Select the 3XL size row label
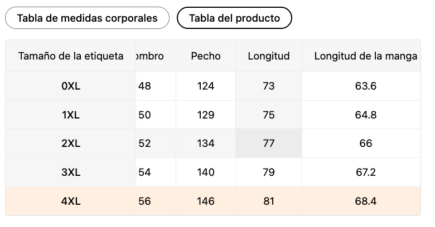The image size is (435, 227). [x=71, y=172]
